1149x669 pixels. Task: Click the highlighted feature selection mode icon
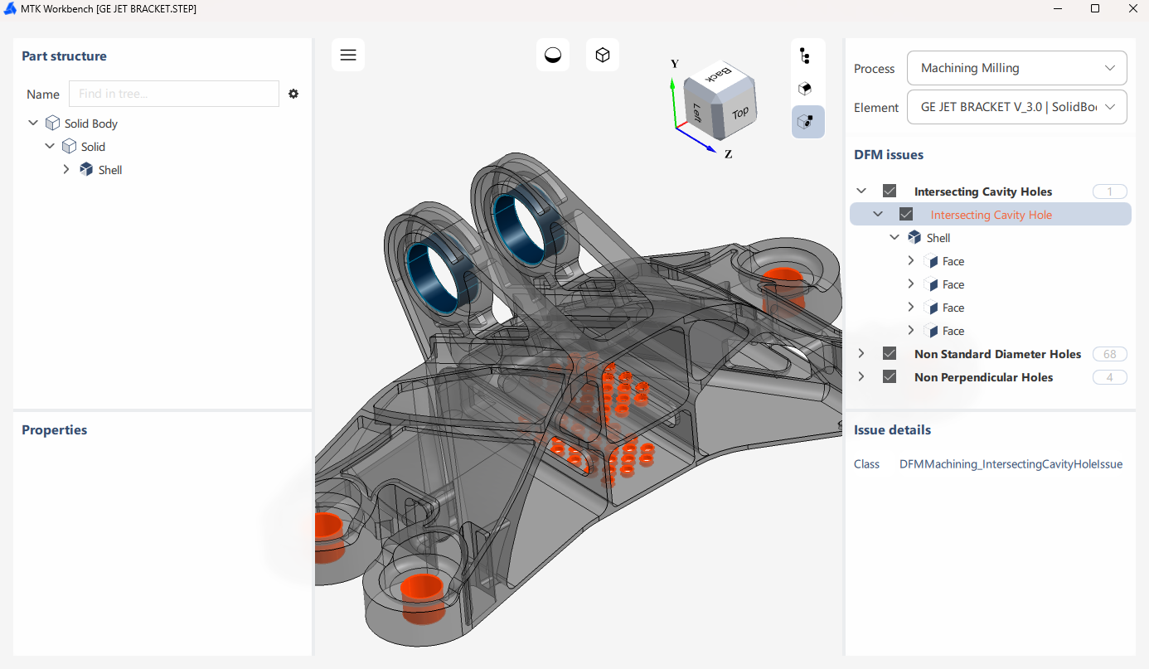click(x=807, y=121)
